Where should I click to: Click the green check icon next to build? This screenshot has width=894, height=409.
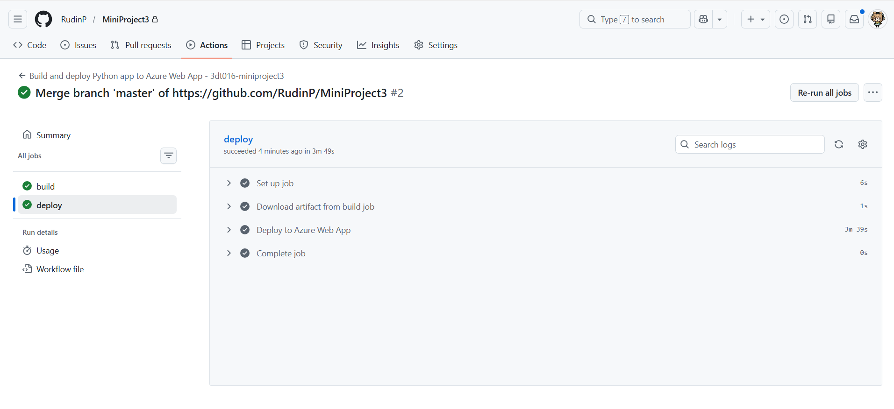coord(27,186)
